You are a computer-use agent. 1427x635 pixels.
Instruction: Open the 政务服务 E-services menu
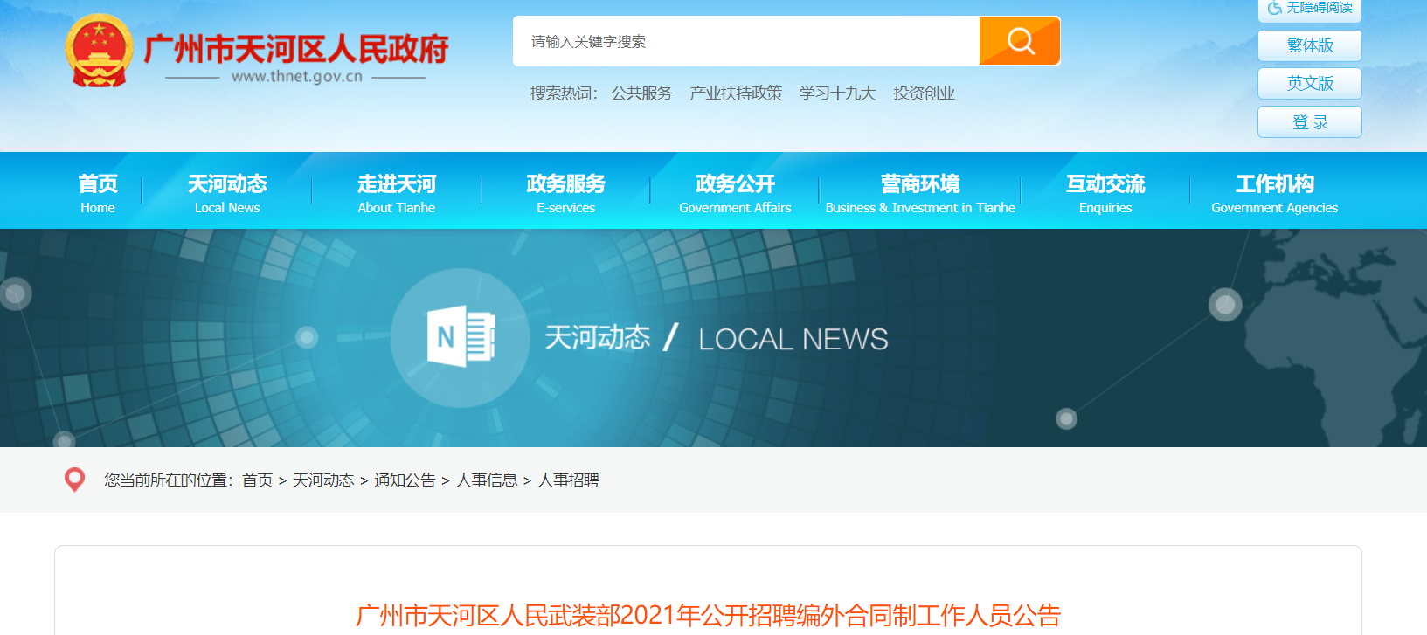pos(565,193)
